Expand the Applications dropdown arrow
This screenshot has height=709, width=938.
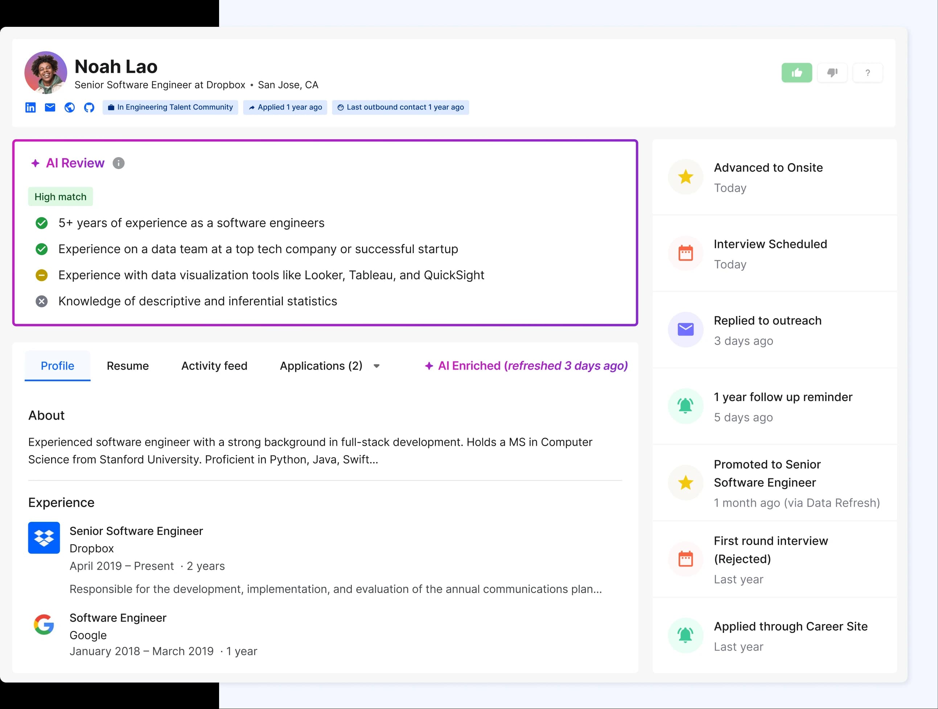click(x=377, y=366)
